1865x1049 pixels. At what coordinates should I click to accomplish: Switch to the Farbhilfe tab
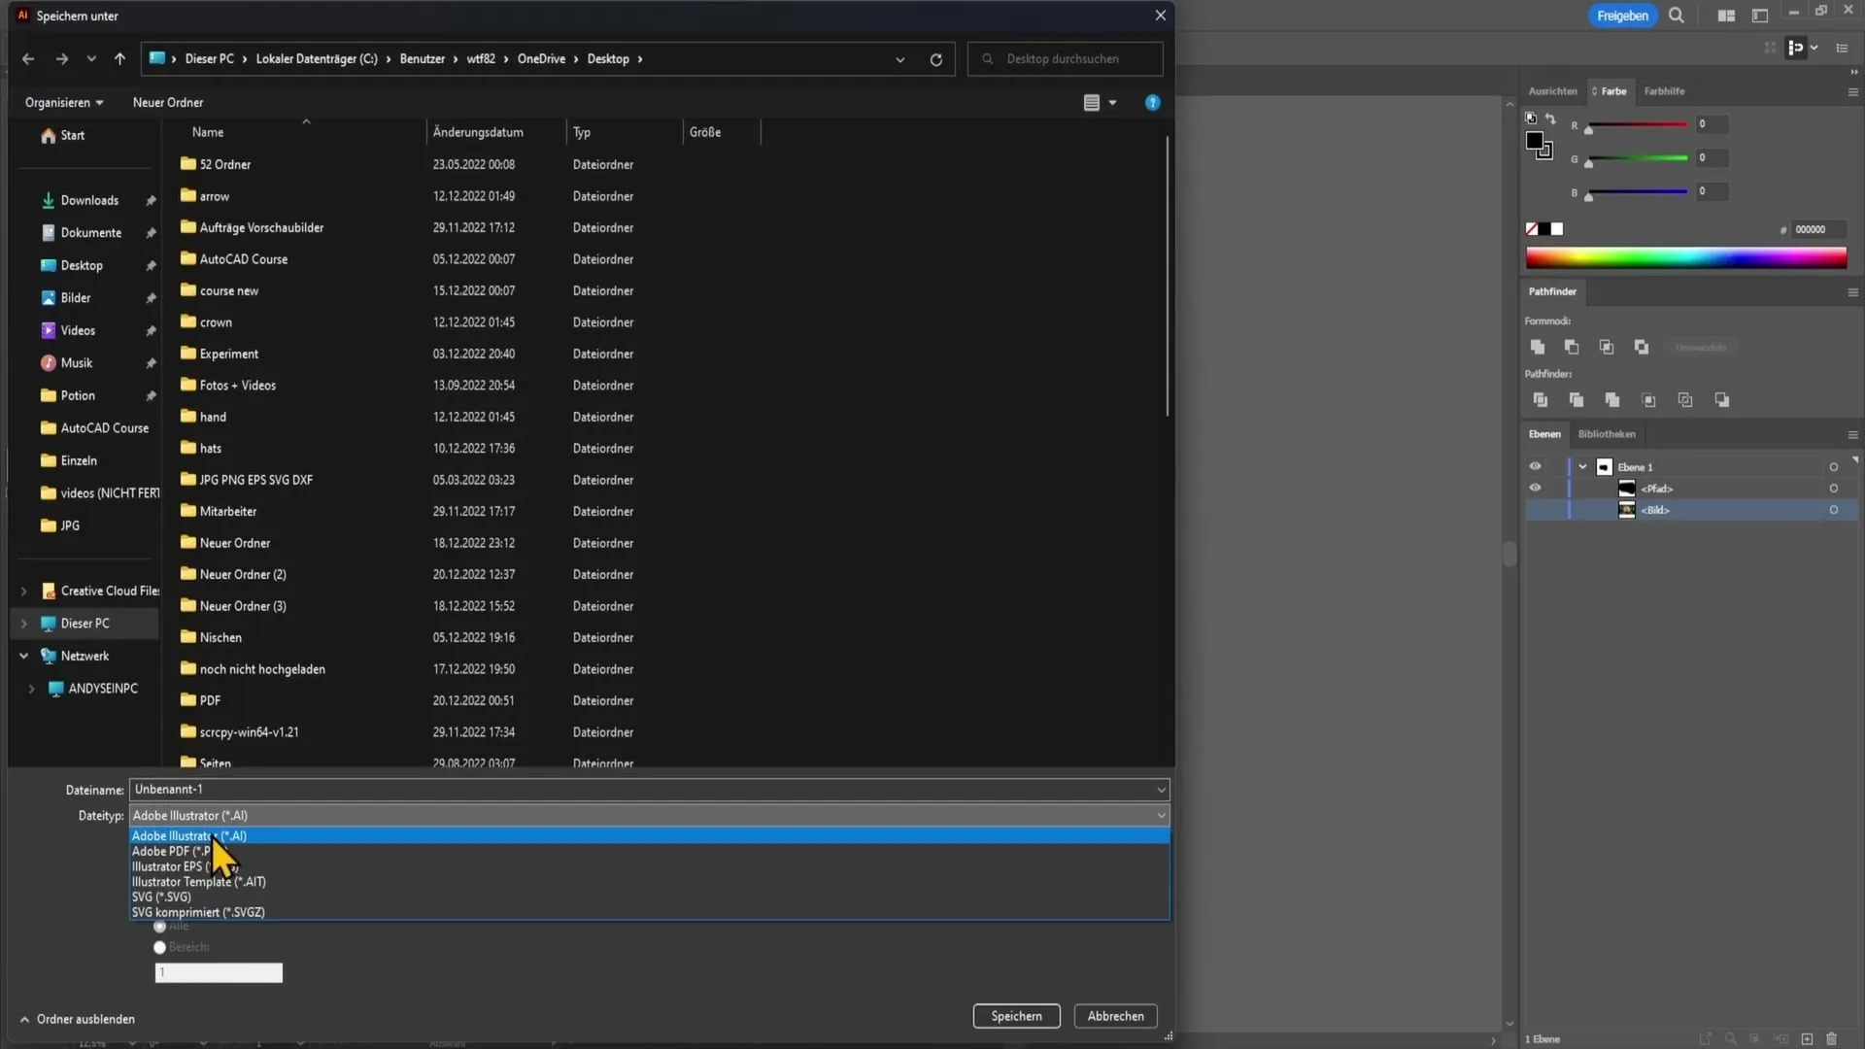[1664, 89]
